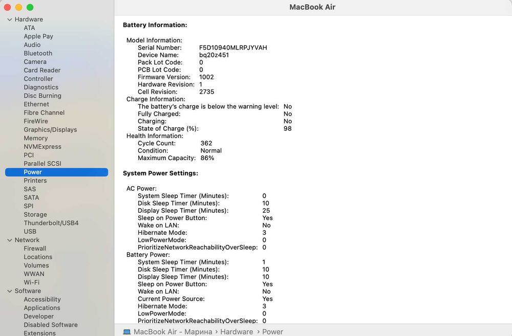Open Locations under Network
The width and height of the screenshot is (512, 336).
(38, 257)
